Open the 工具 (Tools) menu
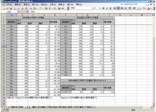This screenshot has height=112, width=156. (53, 4)
